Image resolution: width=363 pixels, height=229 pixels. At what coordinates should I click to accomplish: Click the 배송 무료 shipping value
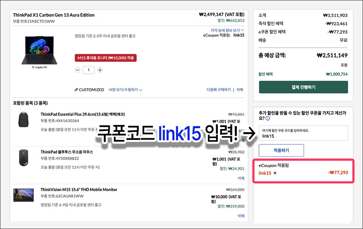[x=344, y=40]
